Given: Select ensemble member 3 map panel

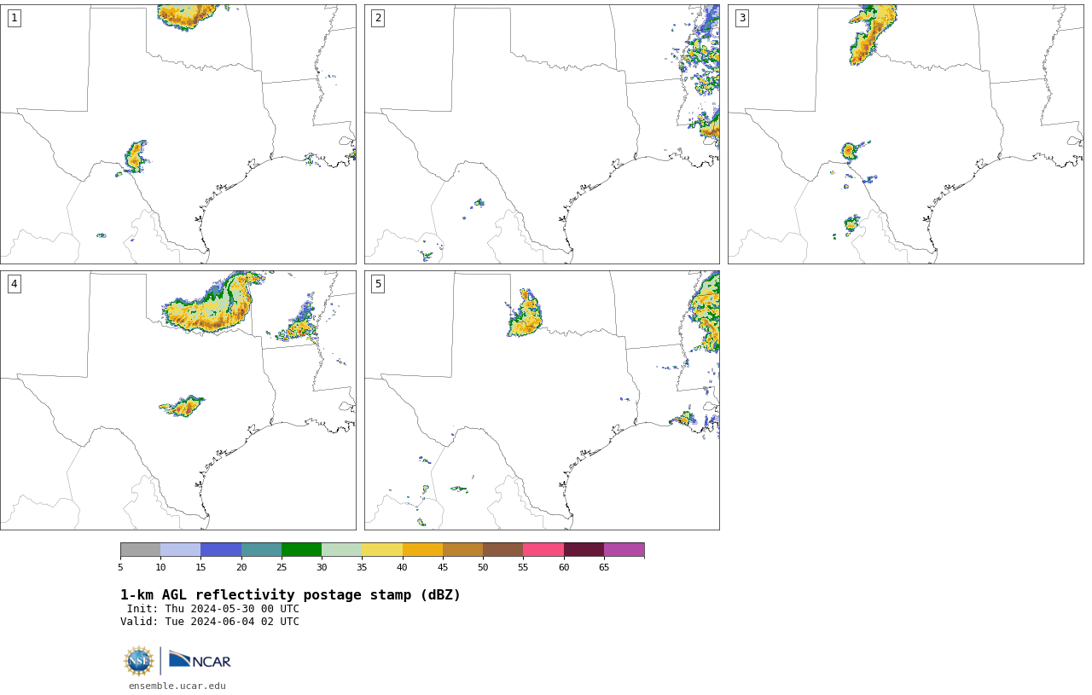Looking at the screenshot, I should click(x=906, y=134).
